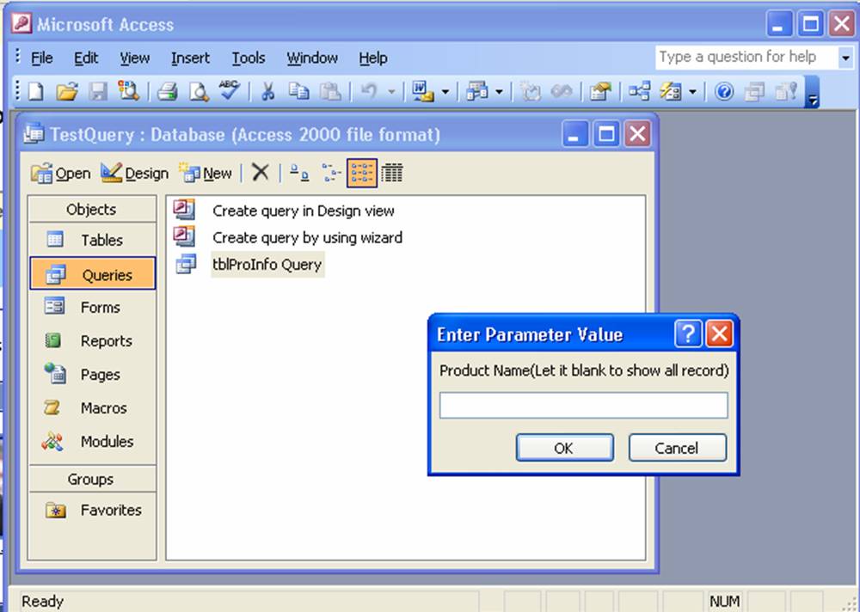Click the Paste clipboard icon
This screenshot has width=860, height=612.
[x=330, y=92]
